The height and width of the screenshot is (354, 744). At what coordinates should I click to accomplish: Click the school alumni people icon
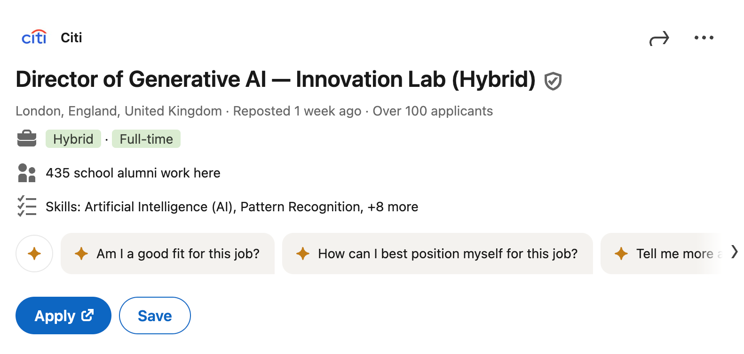pos(27,173)
